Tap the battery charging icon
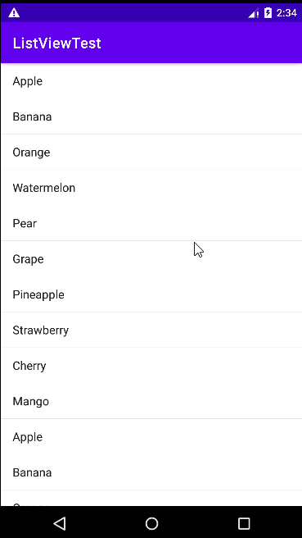Screen dimensions: 302x538 [x=268, y=13]
